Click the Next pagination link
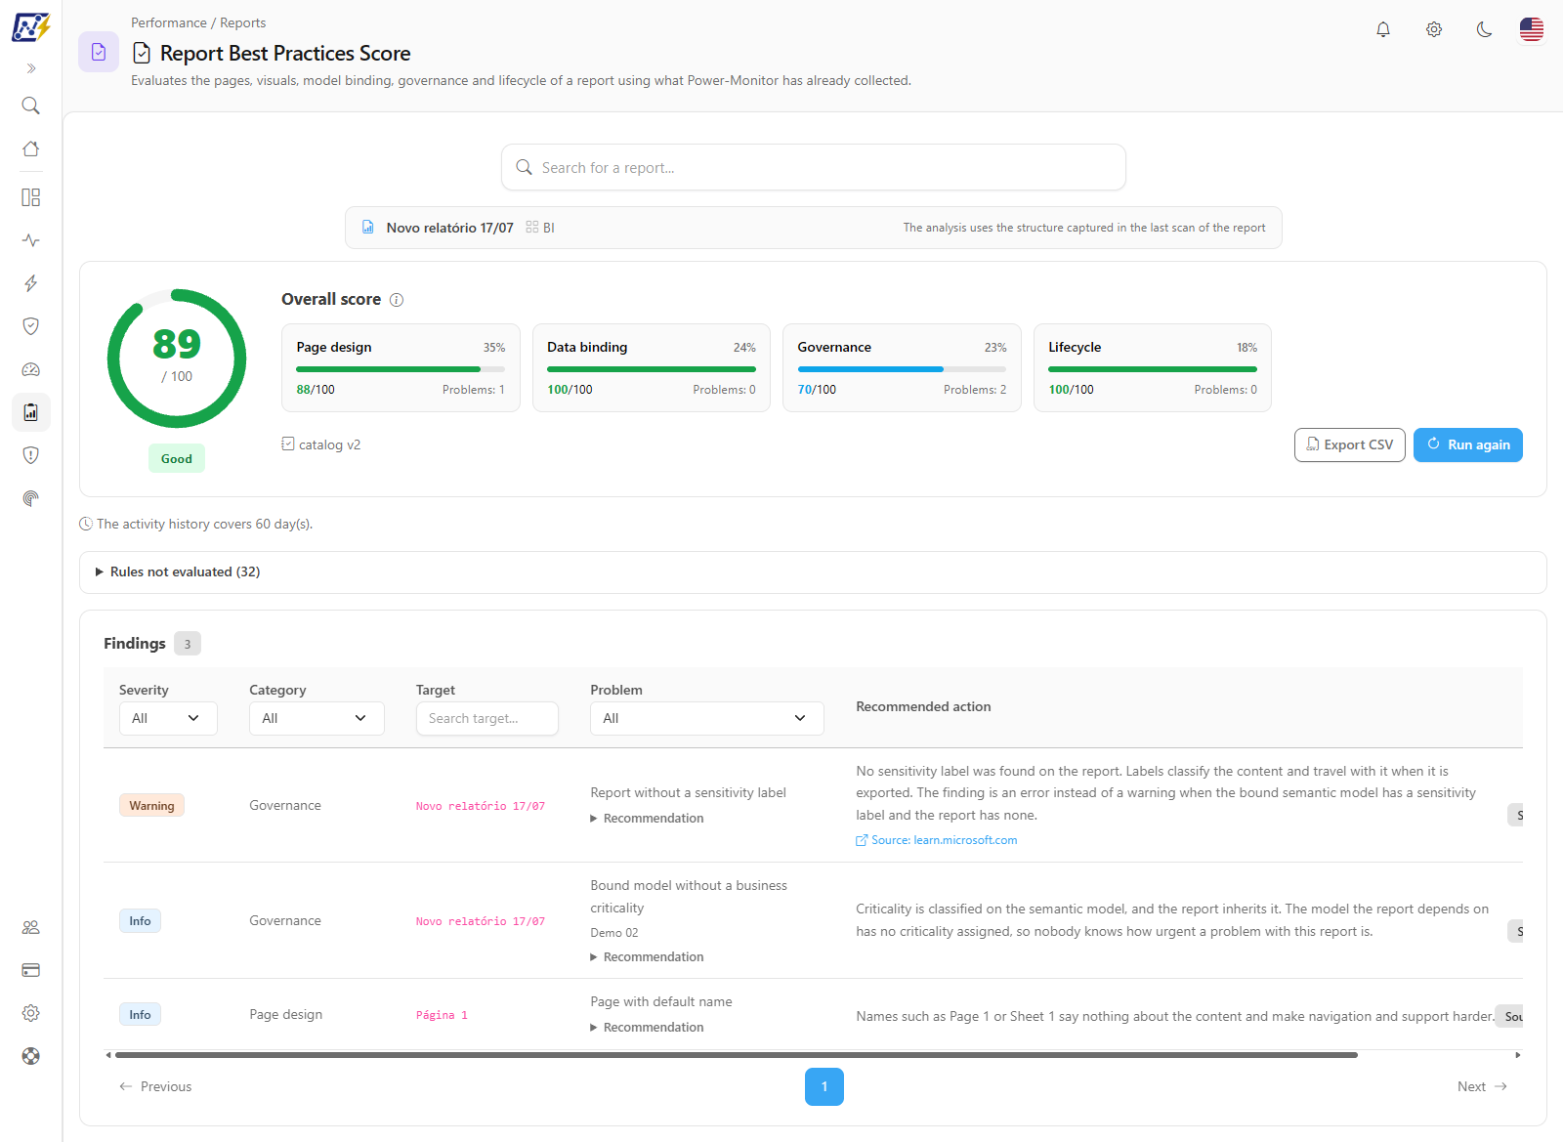The height and width of the screenshot is (1142, 1563). click(1482, 1086)
